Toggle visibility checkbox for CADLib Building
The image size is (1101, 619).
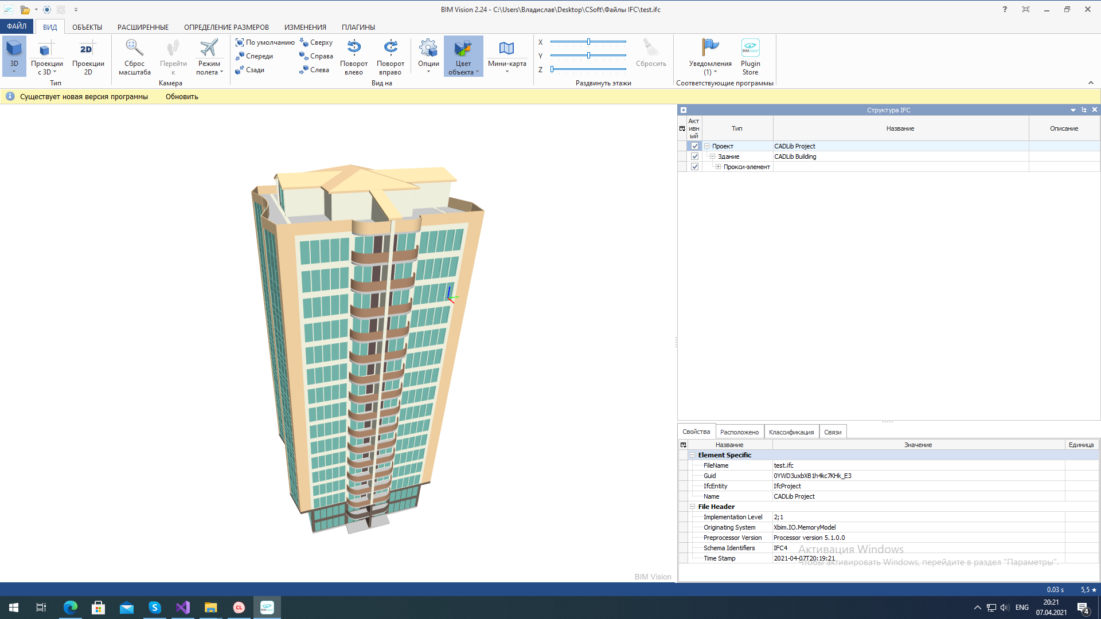[x=695, y=156]
